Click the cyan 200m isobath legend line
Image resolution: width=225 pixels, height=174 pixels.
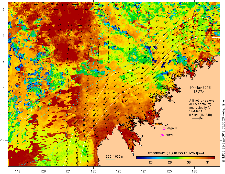click(110, 159)
